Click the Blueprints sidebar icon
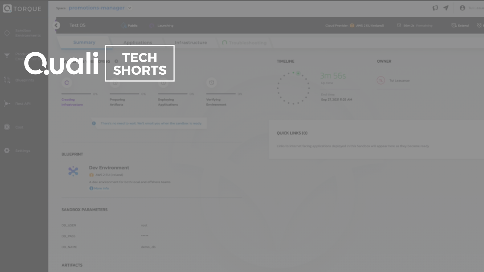This screenshot has height=272, width=484. pyautogui.click(x=7, y=80)
